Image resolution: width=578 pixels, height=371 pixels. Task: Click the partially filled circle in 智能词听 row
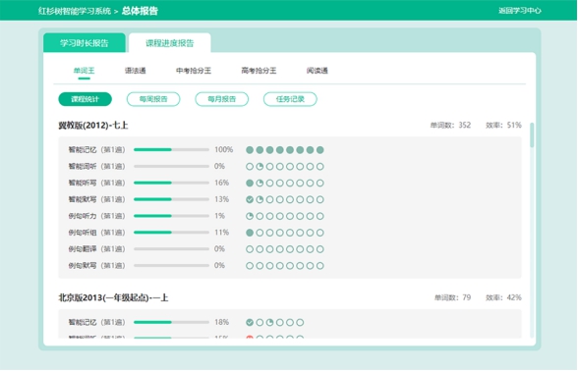coord(260,167)
